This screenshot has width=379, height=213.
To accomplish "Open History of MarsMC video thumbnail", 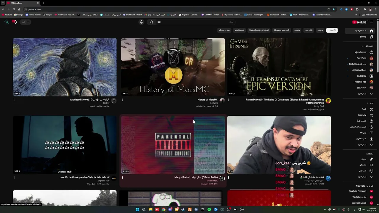I will (173, 67).
